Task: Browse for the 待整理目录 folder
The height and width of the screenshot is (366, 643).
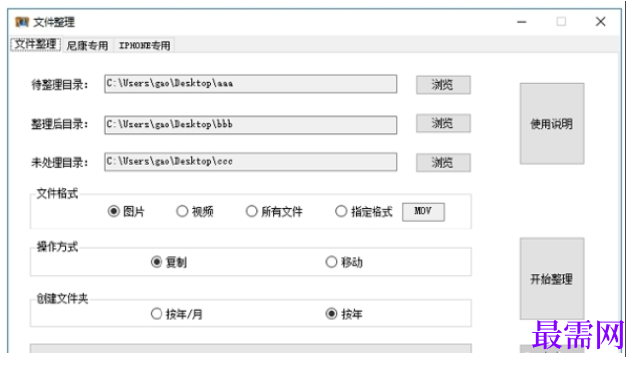Action: [443, 85]
